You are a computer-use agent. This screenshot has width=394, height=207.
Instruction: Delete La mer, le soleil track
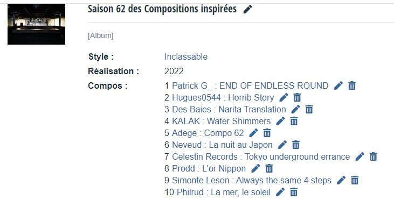[x=294, y=192]
